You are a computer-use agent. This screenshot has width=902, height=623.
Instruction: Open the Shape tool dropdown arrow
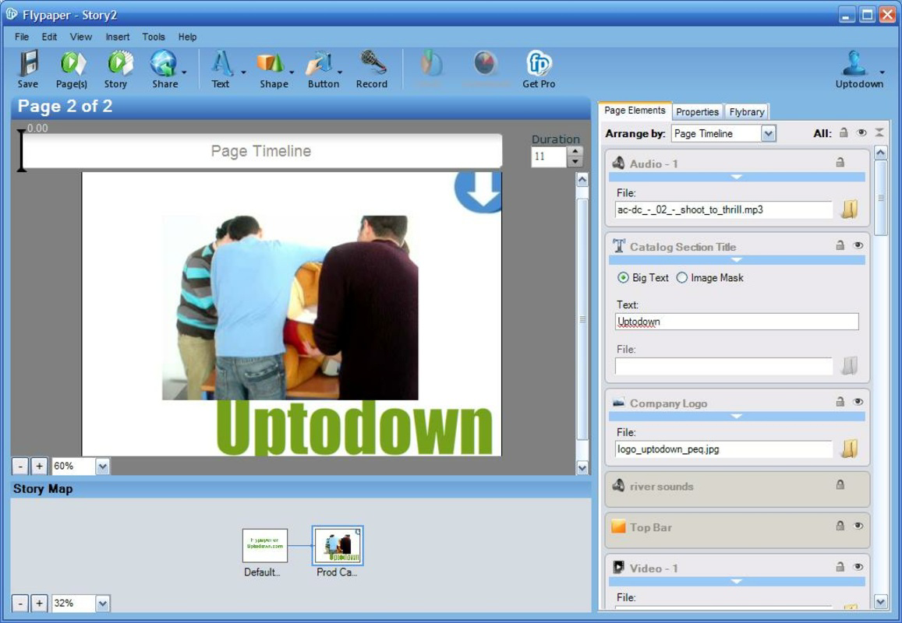click(x=292, y=72)
